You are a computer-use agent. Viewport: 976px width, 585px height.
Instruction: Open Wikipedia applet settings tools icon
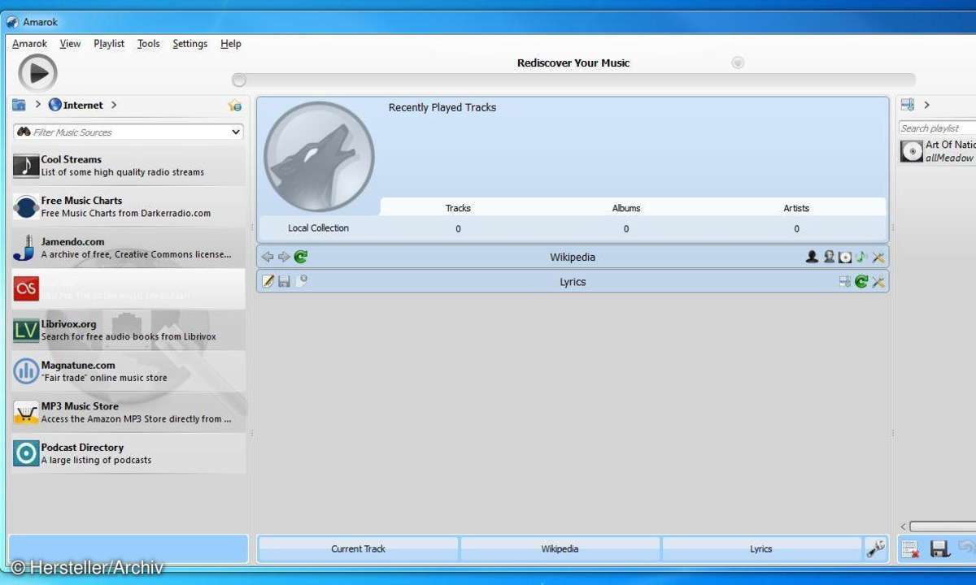(x=878, y=258)
